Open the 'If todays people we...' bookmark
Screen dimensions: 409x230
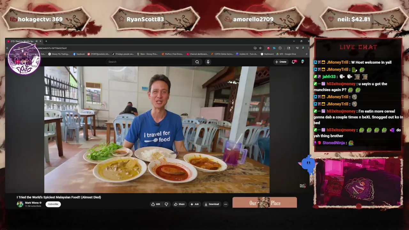(123, 54)
